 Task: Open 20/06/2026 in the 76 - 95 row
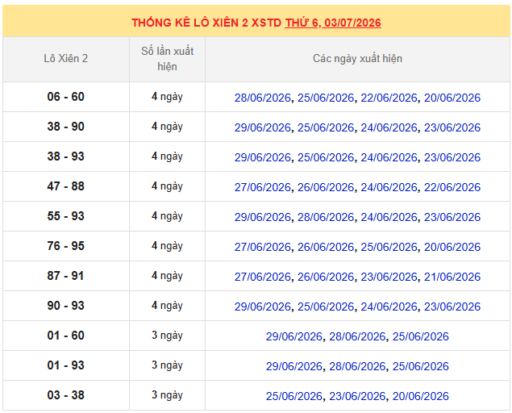452,247
